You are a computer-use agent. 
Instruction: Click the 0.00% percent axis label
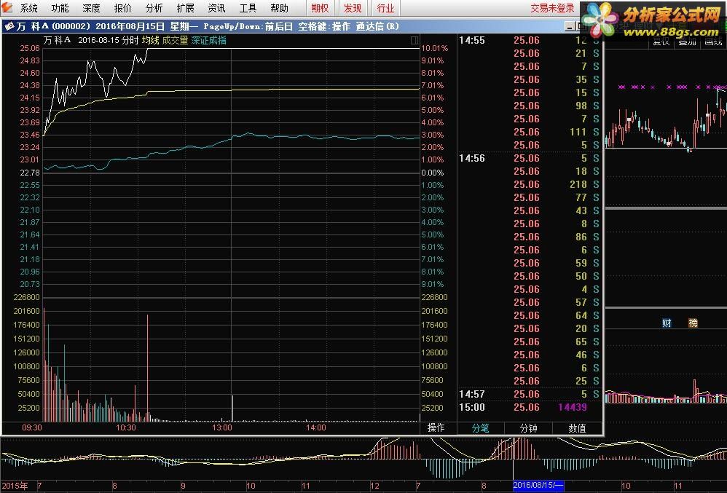(433, 173)
